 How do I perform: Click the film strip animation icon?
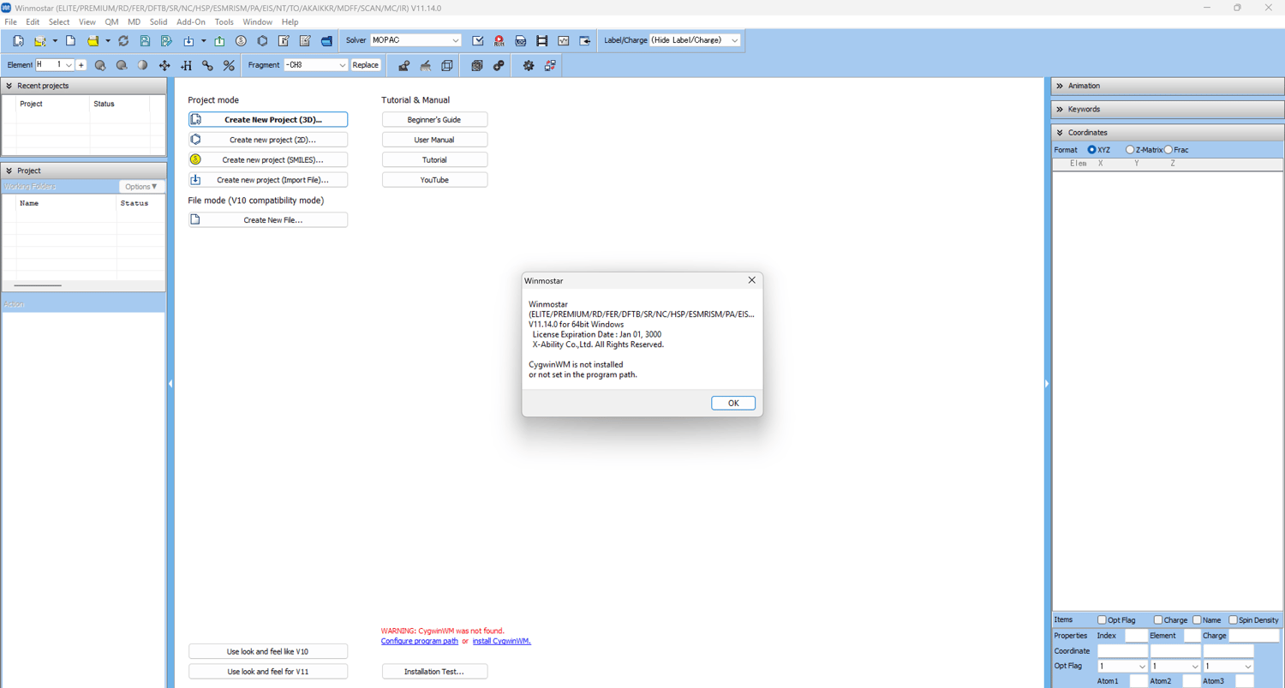542,41
